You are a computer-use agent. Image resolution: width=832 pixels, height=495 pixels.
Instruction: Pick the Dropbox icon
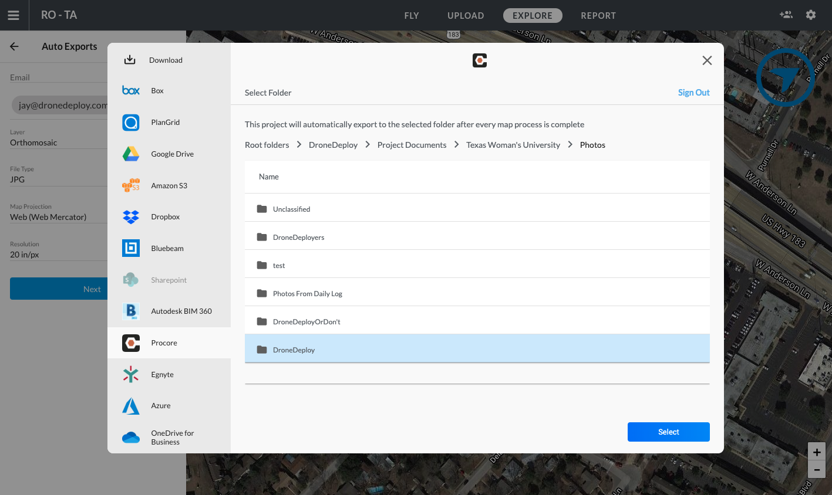coord(131,216)
